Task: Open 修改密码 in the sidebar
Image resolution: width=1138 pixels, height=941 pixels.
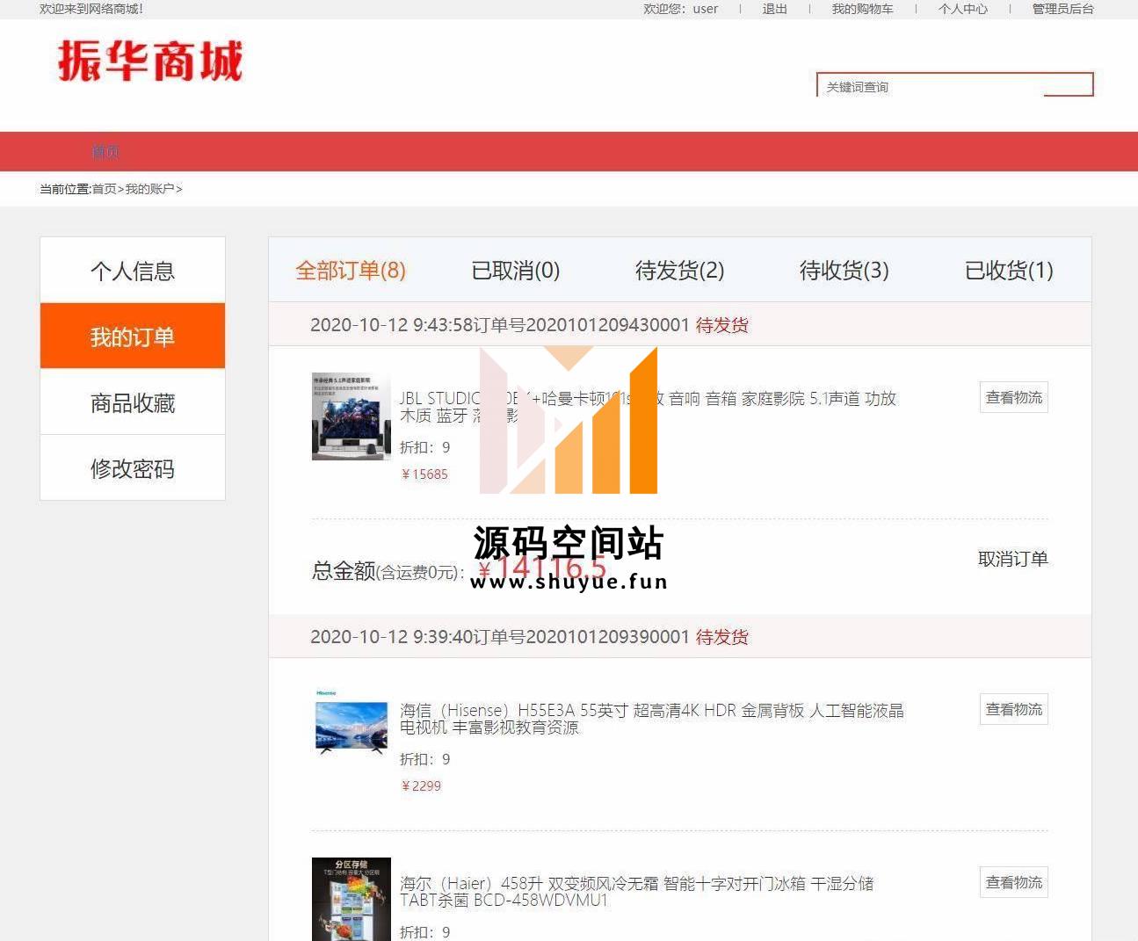Action: (x=133, y=468)
